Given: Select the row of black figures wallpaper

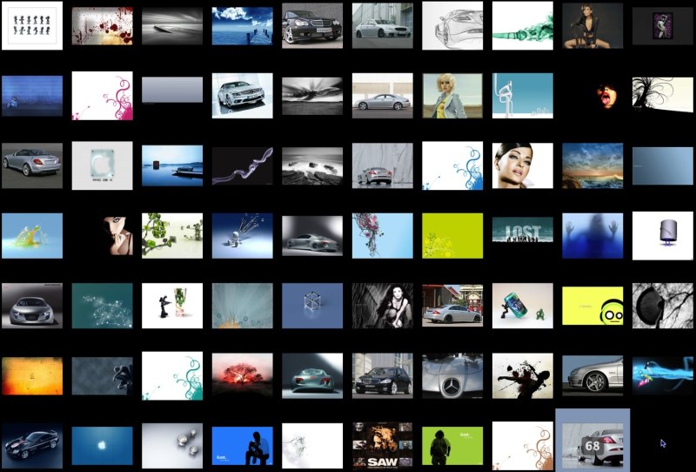Looking at the screenshot, I should [x=32, y=25].
